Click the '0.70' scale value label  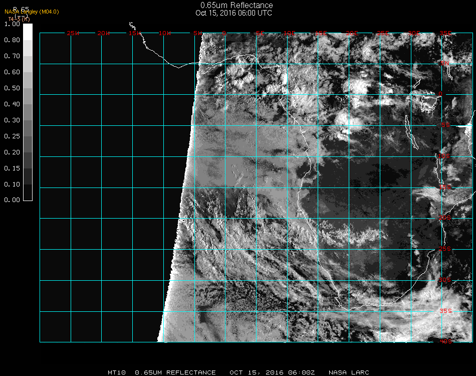tap(12, 56)
